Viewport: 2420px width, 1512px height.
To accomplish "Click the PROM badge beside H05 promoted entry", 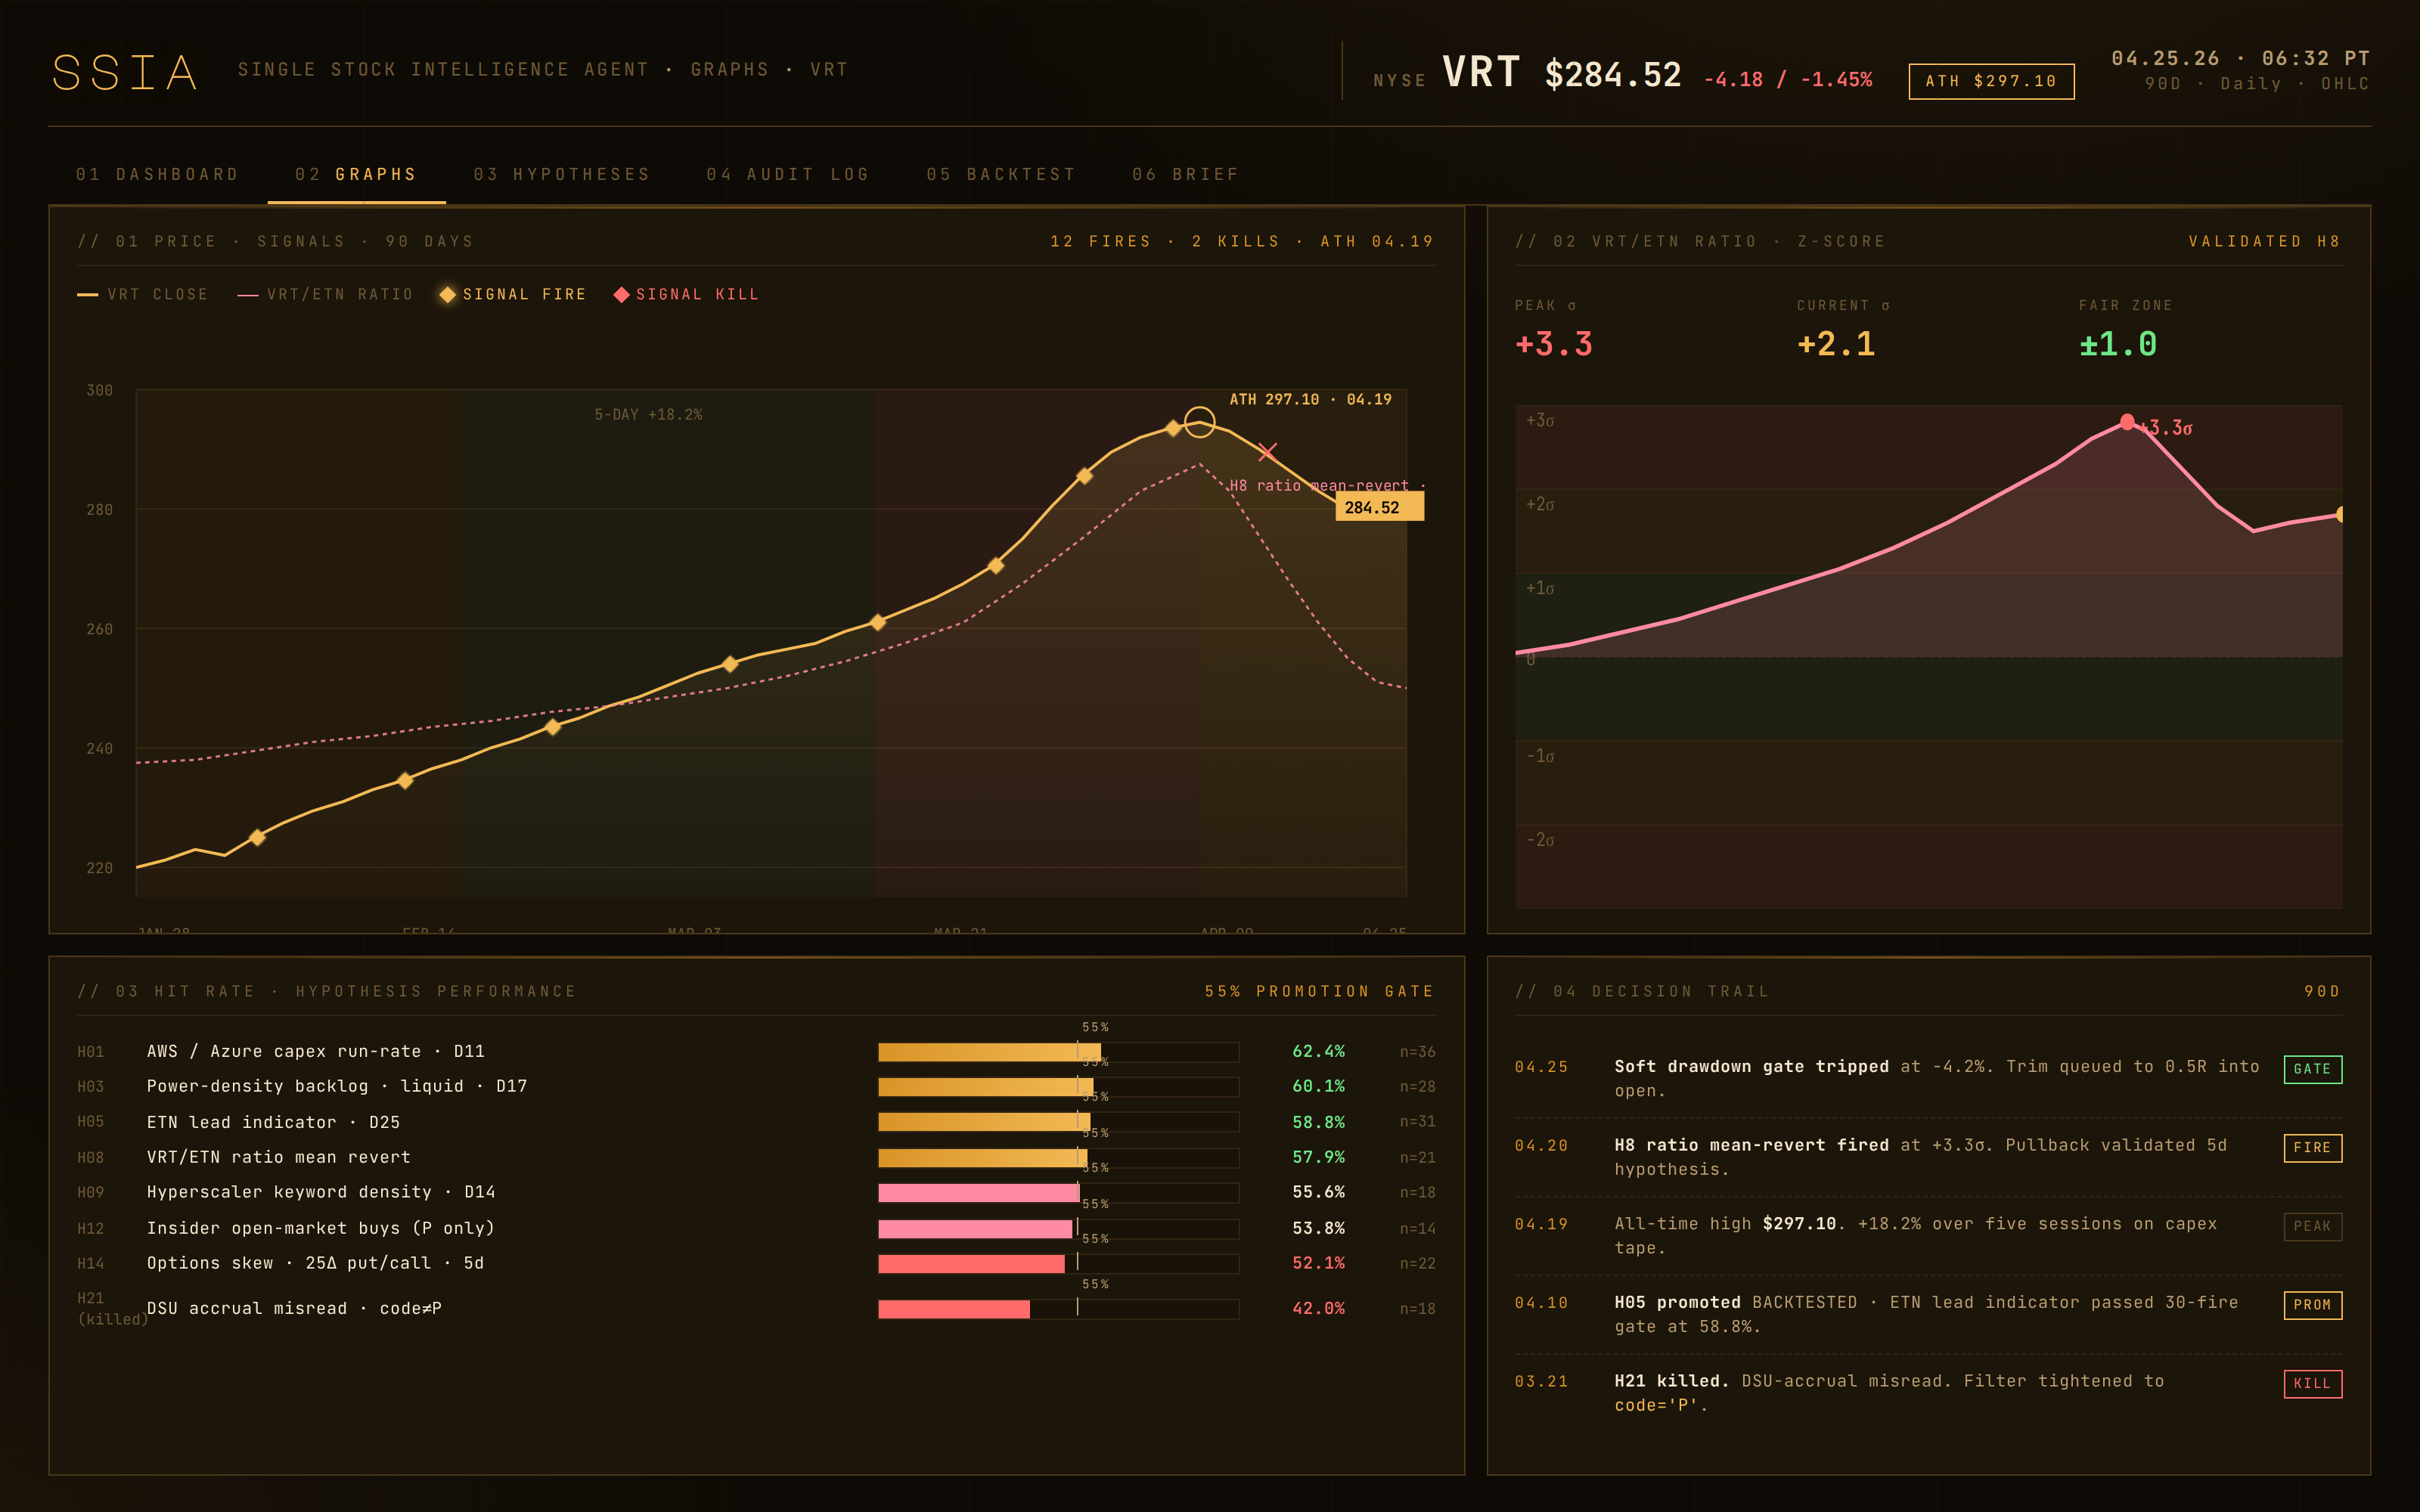I will [2312, 1305].
